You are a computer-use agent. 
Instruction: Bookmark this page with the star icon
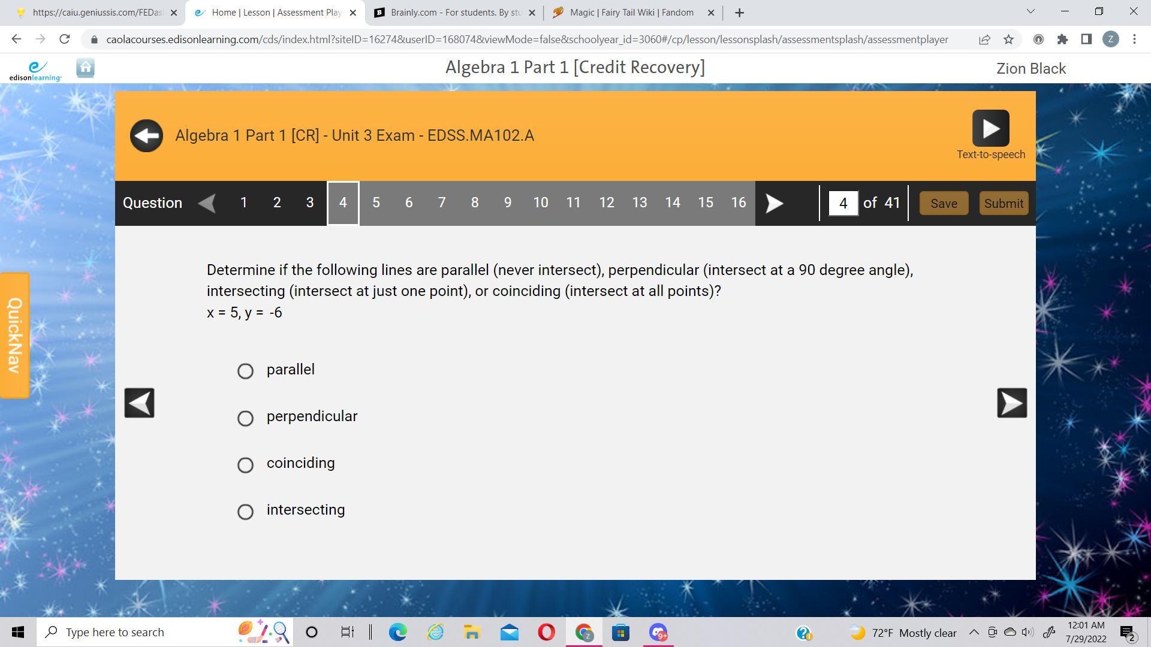tap(1008, 40)
